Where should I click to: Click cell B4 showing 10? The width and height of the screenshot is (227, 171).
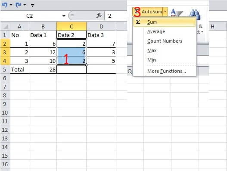[x=43, y=61]
